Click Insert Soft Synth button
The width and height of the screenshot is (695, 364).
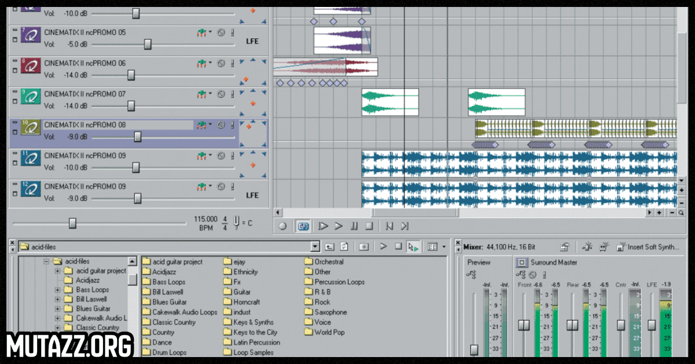(x=648, y=247)
